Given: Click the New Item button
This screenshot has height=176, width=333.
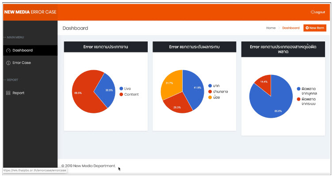Looking at the screenshot, I should point(315,28).
